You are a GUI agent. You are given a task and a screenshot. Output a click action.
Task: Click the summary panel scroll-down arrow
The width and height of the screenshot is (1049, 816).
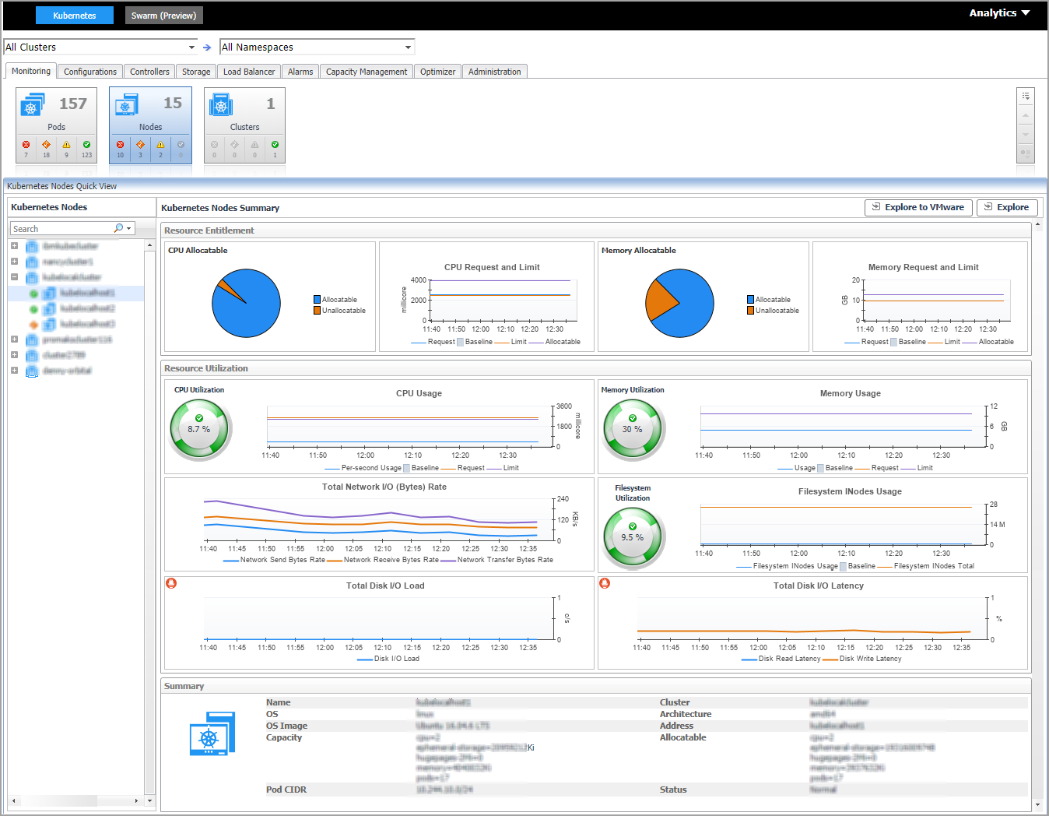[x=1037, y=805]
